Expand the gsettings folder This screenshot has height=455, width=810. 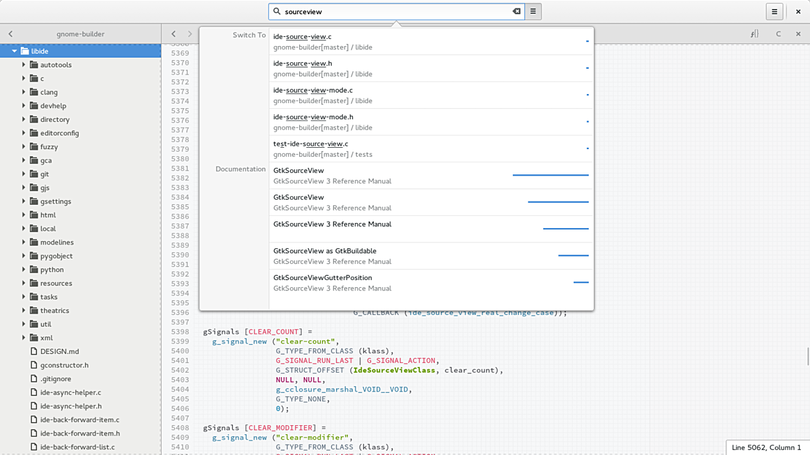click(24, 201)
